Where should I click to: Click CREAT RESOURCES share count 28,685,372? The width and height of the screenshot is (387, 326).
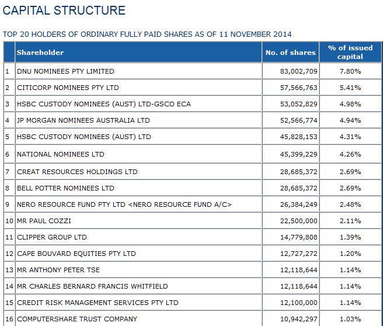click(x=299, y=172)
